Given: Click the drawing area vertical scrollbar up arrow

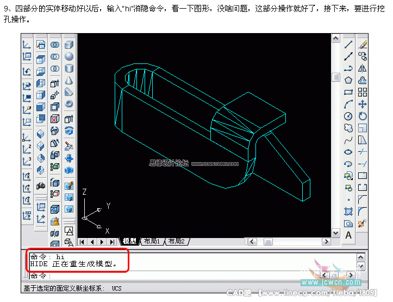Looking at the screenshot, I should pos(335,38).
